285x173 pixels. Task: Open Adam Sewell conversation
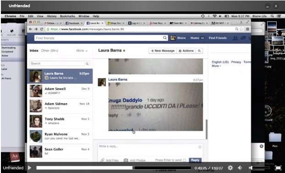(60, 91)
